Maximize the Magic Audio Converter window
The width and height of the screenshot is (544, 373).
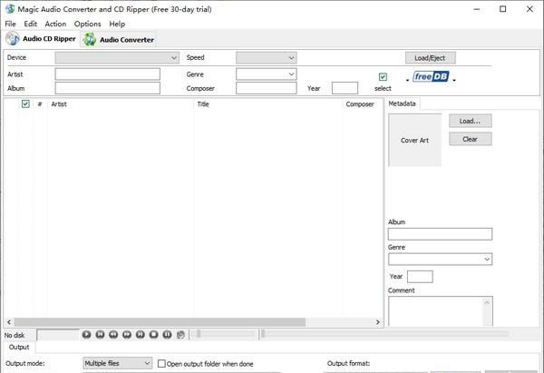click(502, 9)
